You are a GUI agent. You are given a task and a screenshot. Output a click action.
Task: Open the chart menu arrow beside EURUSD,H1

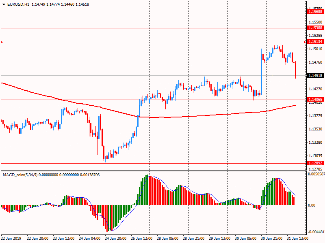click(4, 4)
